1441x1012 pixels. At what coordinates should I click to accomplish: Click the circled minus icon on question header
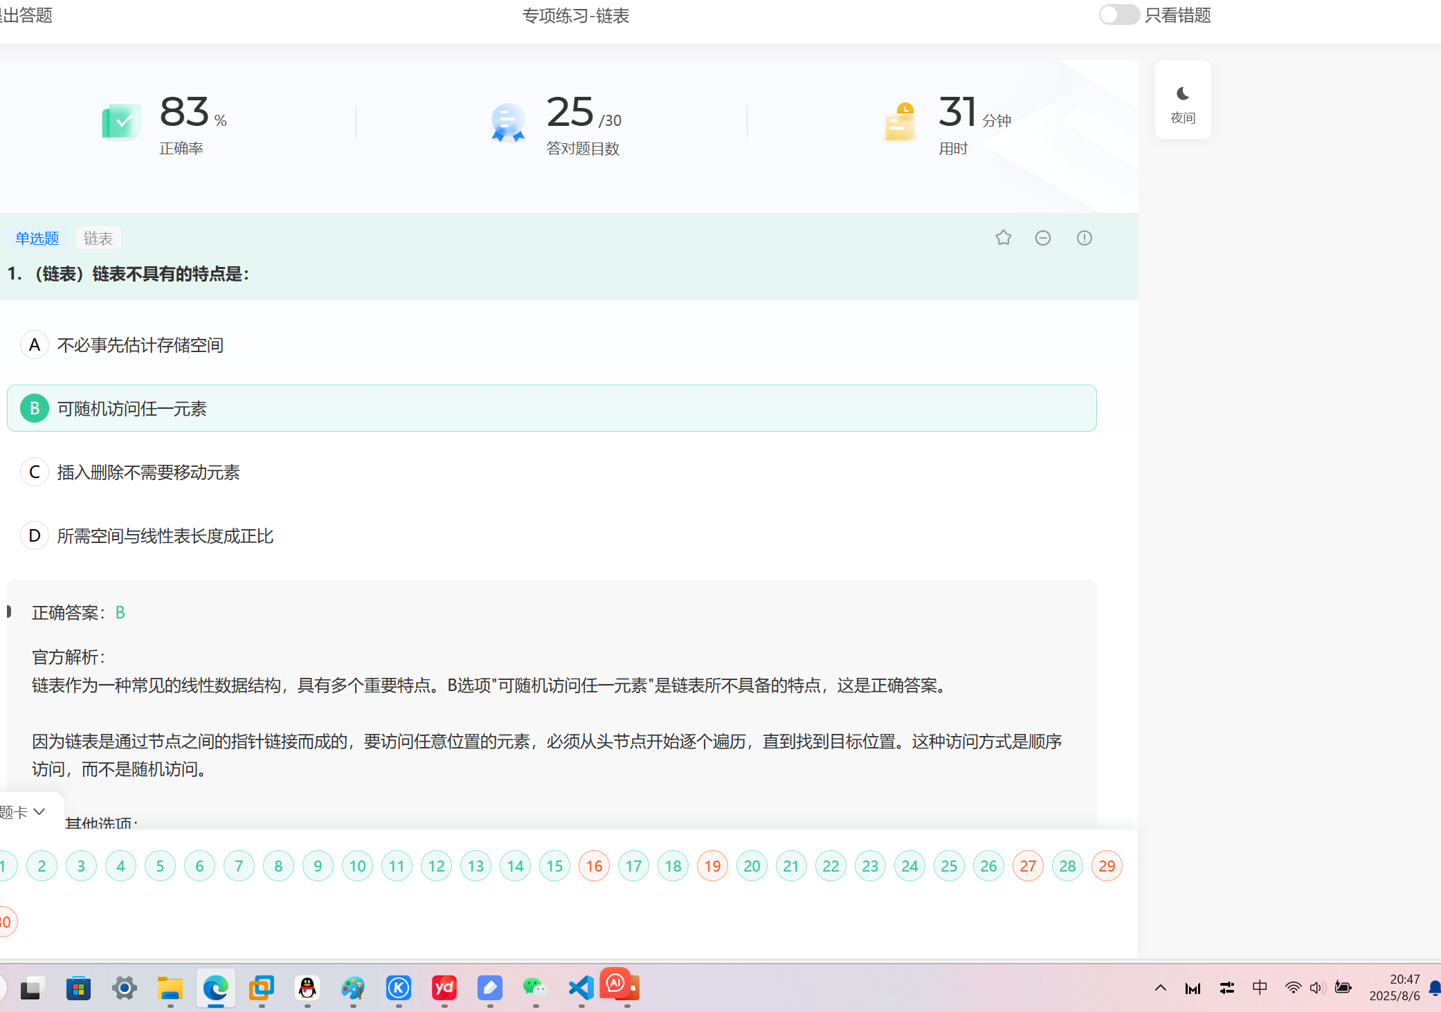click(x=1043, y=238)
